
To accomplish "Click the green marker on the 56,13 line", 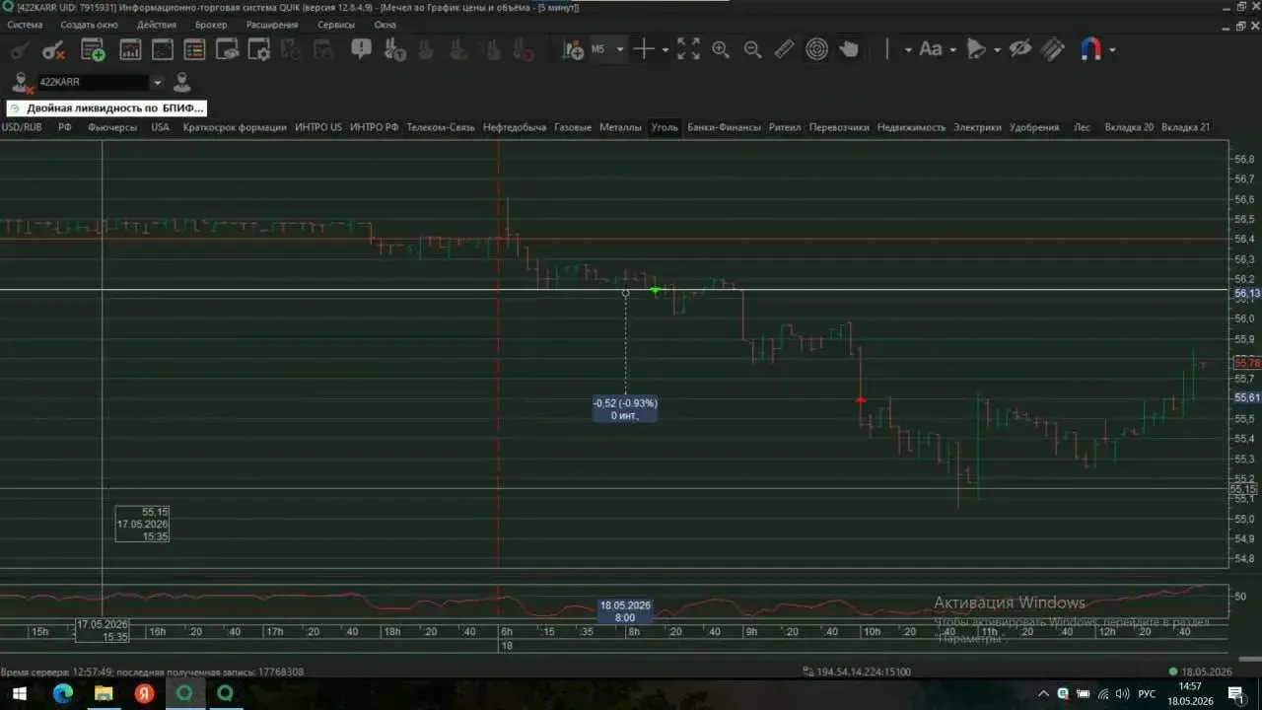I will click(656, 289).
